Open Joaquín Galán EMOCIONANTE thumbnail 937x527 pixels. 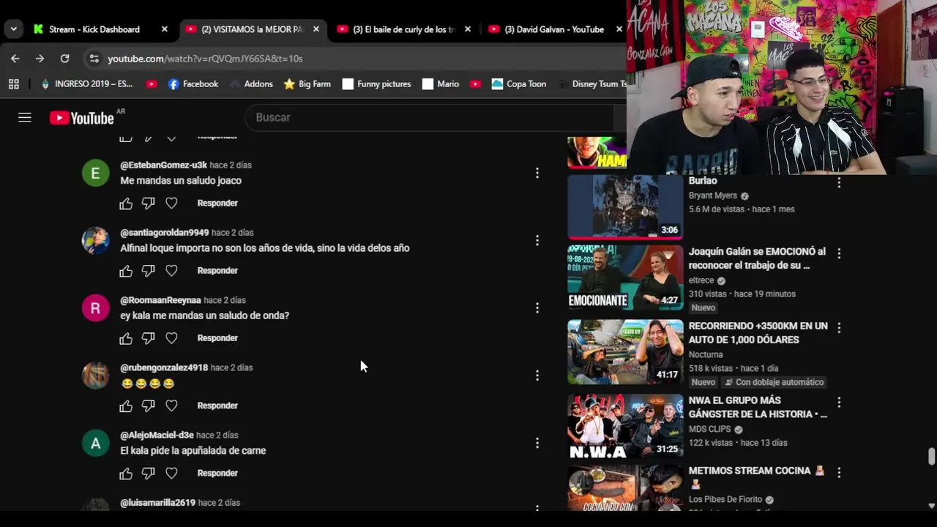pyautogui.click(x=625, y=277)
